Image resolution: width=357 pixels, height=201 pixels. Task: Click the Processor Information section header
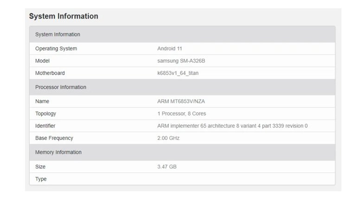tap(61, 87)
